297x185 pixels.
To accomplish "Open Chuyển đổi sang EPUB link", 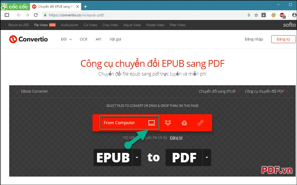I will click(219, 91).
